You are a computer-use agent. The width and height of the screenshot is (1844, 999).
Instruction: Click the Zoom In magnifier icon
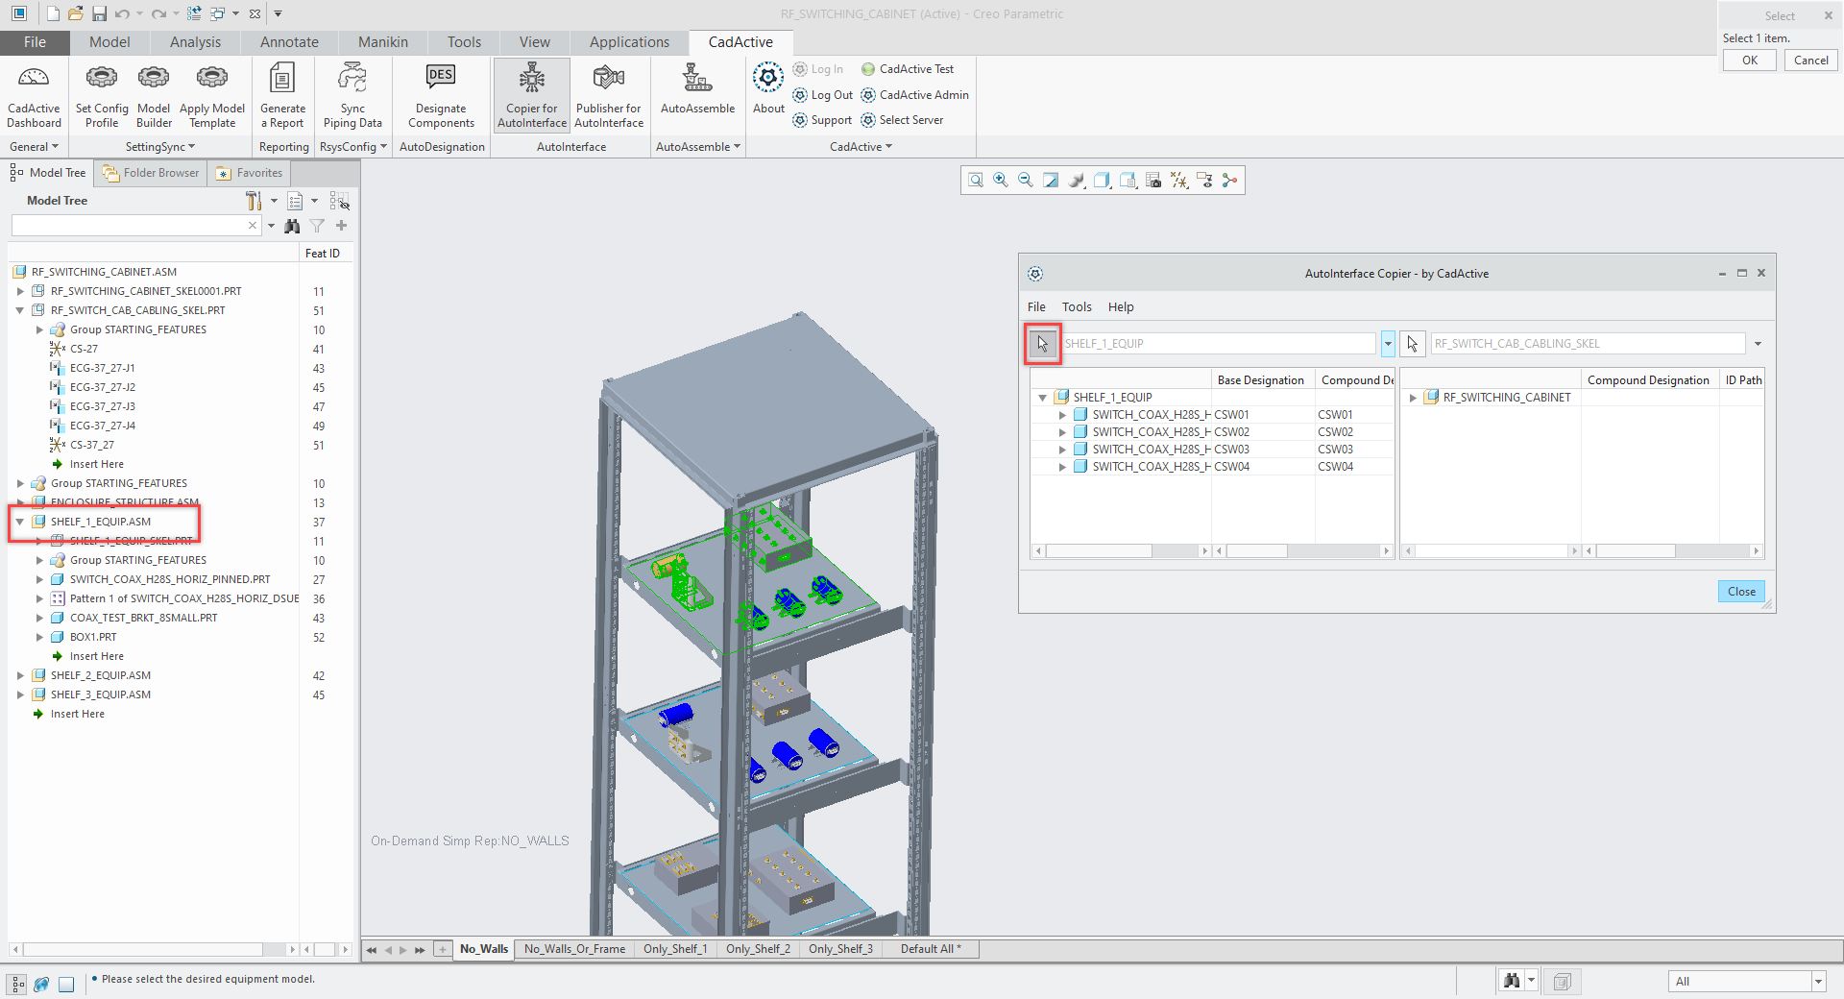1001,181
